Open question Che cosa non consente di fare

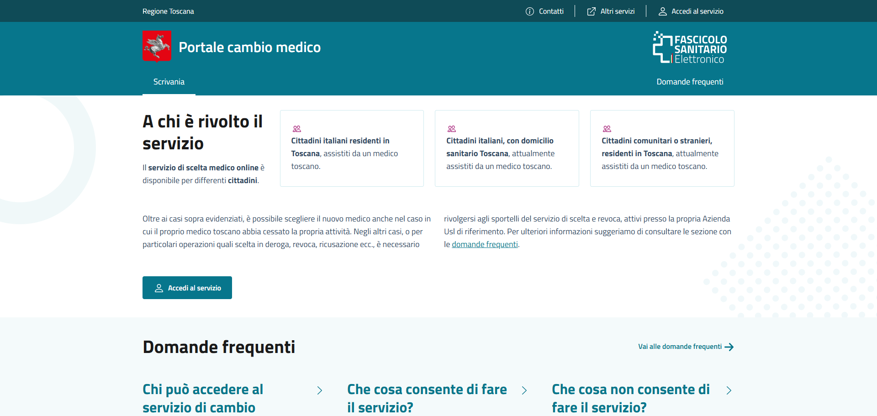[x=631, y=398]
